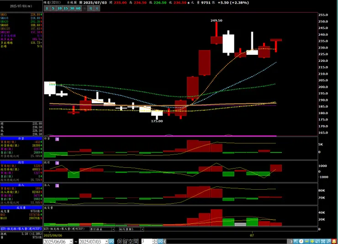Select the 15-minute timeframe button
The image size is (338, 244).
(65, 8)
